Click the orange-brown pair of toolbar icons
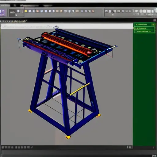 (x=59, y=11)
